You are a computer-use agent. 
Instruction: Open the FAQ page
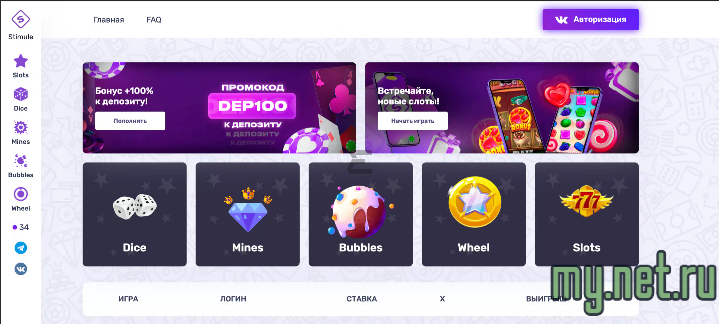154,20
